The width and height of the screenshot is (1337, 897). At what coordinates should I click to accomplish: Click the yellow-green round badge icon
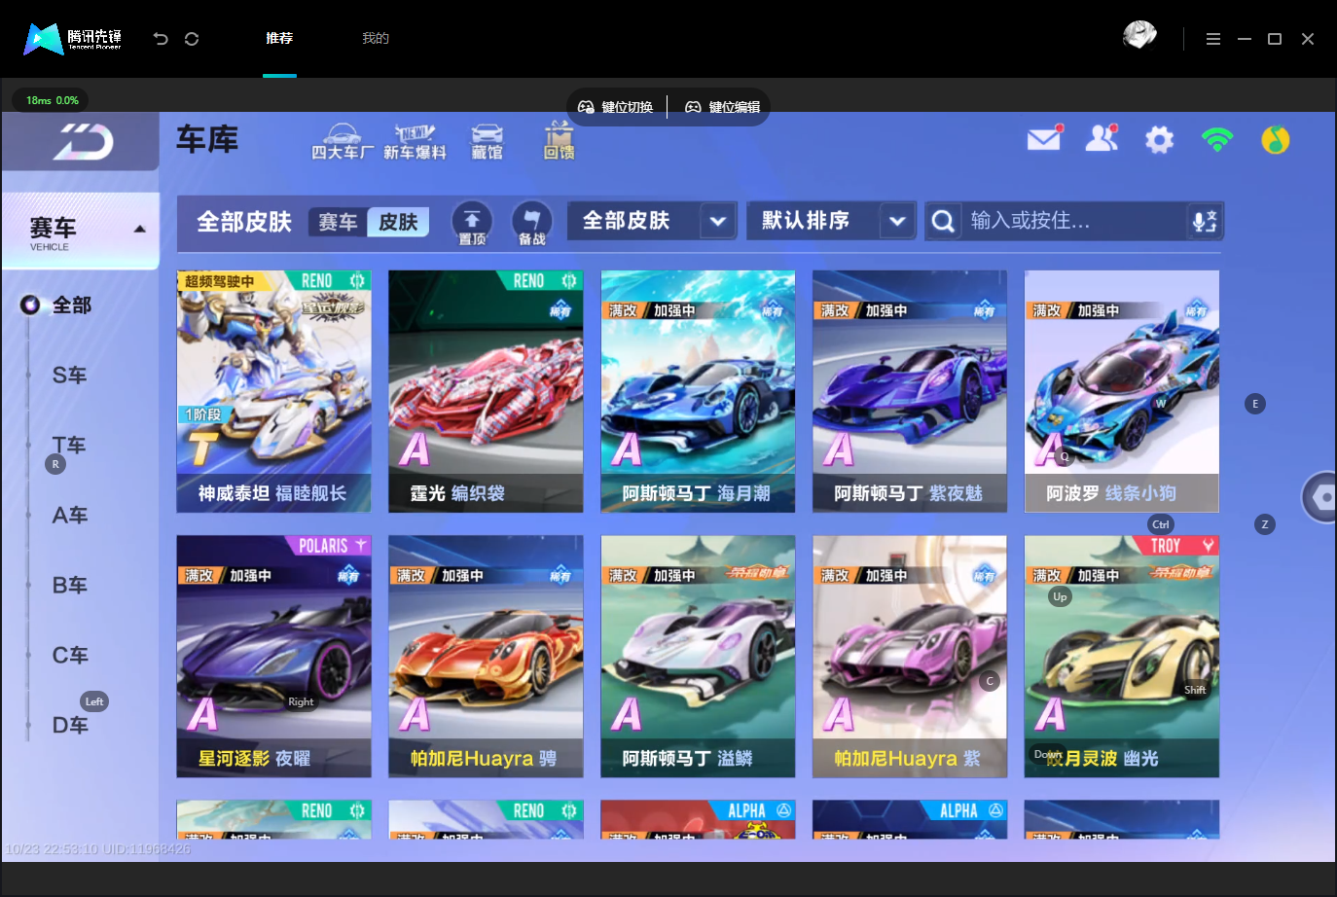(1275, 140)
